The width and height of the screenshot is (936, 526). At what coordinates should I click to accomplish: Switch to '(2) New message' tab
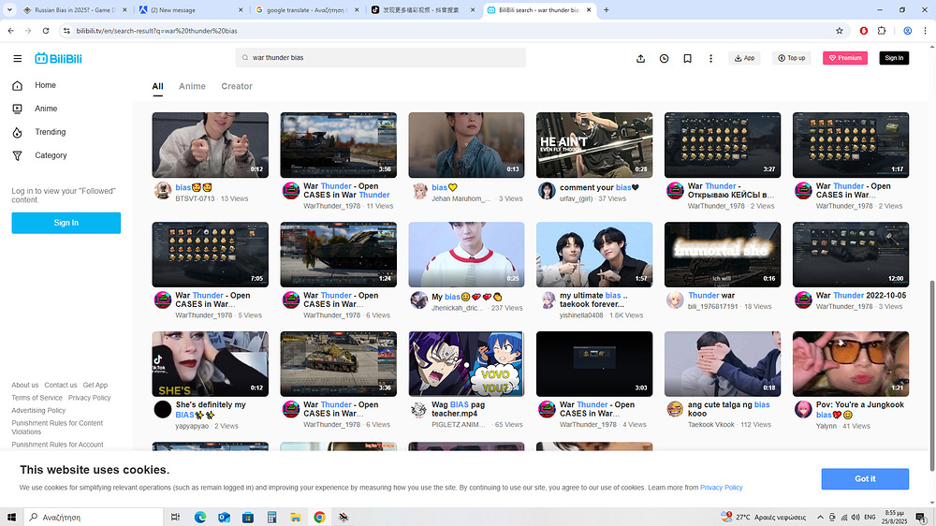click(x=191, y=10)
